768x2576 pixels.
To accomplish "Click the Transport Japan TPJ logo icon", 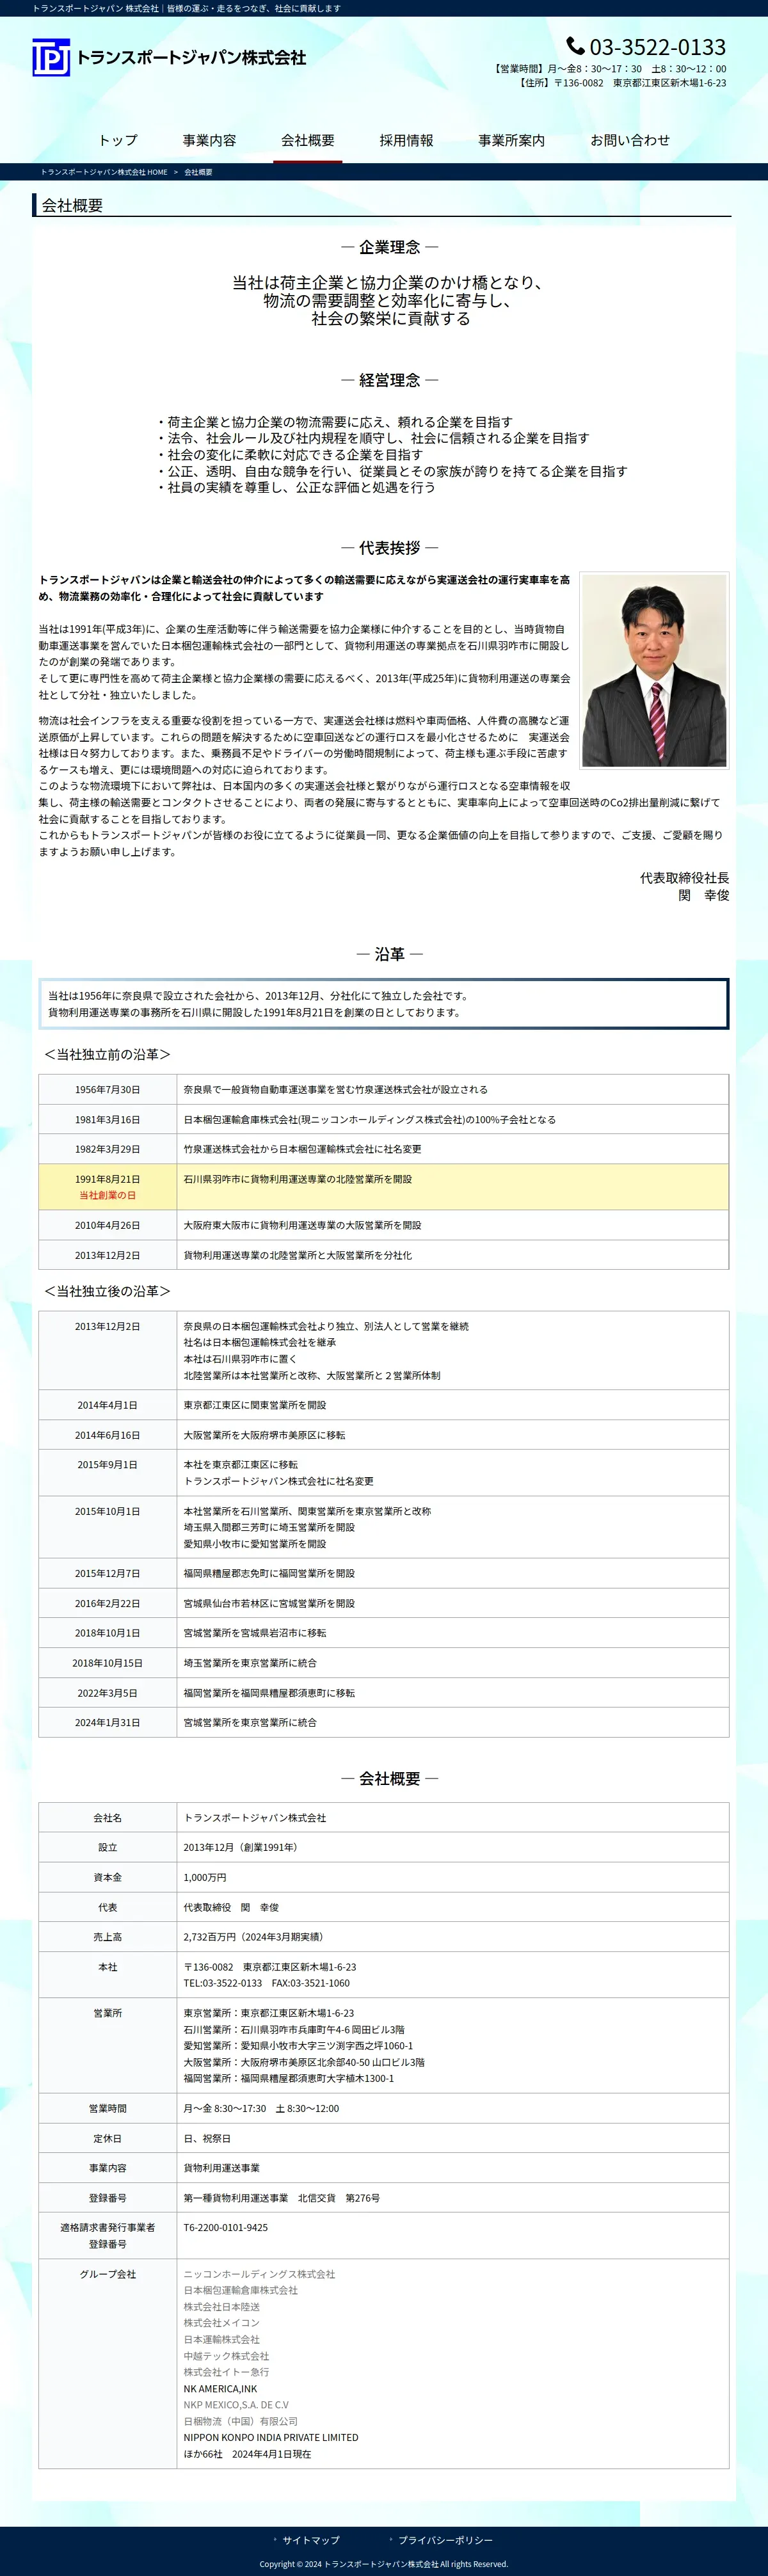I will [51, 58].
